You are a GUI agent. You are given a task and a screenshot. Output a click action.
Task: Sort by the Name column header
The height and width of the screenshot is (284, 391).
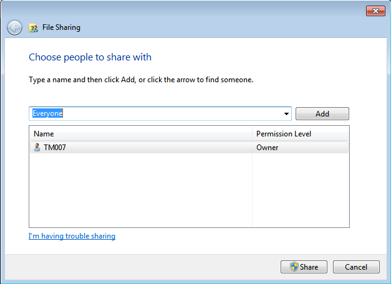[x=140, y=134]
